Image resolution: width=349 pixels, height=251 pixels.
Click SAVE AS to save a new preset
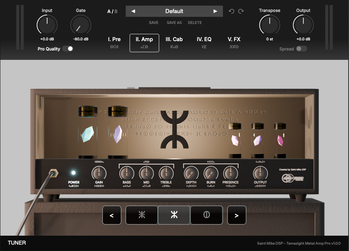(x=174, y=22)
